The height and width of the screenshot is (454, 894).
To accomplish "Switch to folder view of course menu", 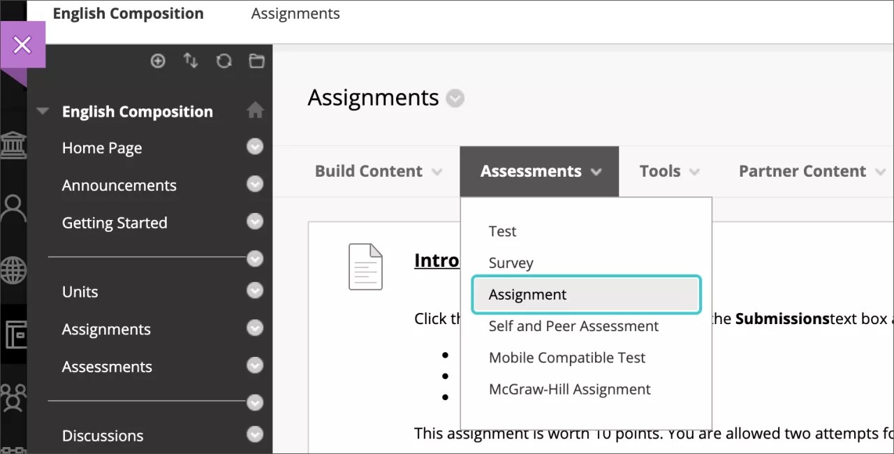I will [x=256, y=61].
